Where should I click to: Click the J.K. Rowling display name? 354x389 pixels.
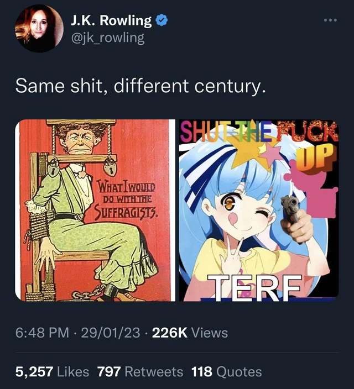pos(111,21)
